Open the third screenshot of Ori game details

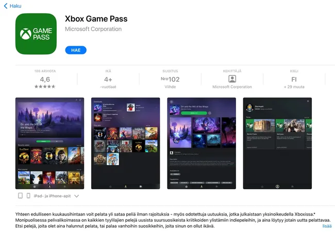coord(202,143)
